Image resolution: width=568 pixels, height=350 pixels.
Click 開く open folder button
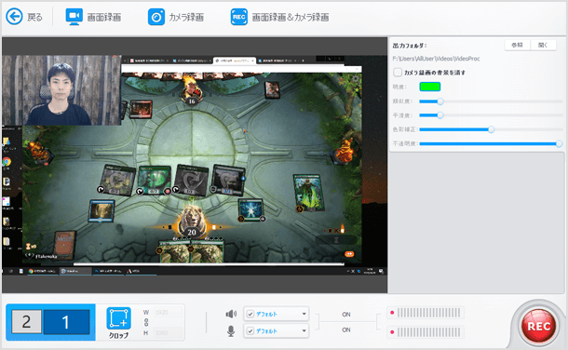tap(543, 45)
